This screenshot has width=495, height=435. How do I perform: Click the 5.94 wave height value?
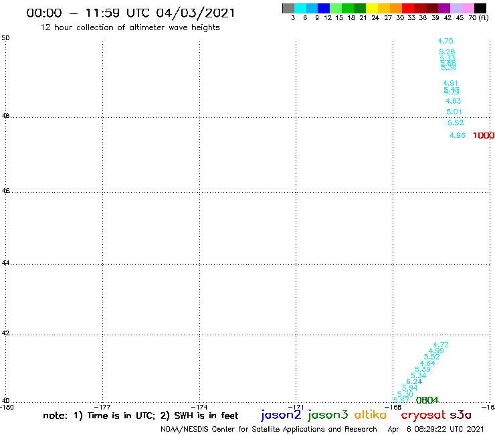tap(410, 388)
